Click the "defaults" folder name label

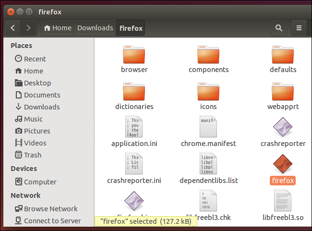click(x=283, y=70)
